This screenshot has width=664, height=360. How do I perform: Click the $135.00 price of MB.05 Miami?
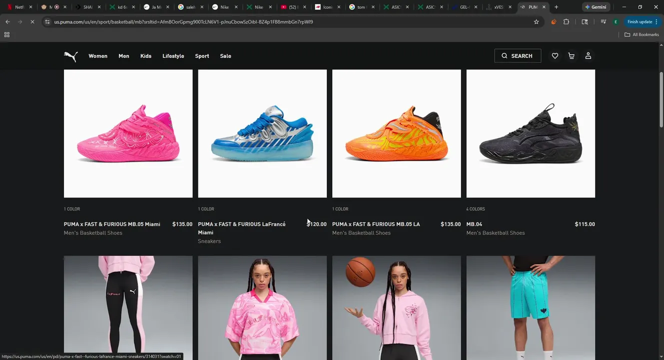(x=182, y=224)
